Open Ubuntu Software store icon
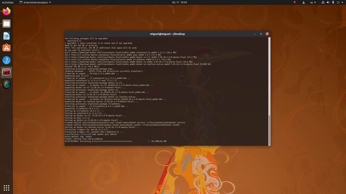 [x=6, y=48]
